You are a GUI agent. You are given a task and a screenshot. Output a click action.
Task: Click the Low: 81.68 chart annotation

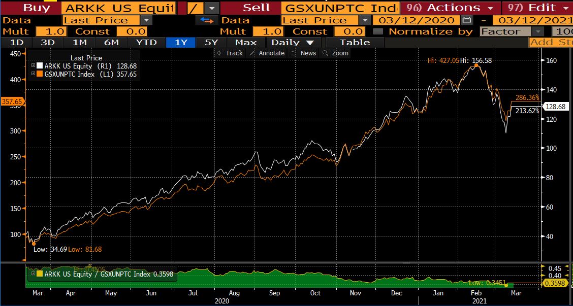click(85, 249)
